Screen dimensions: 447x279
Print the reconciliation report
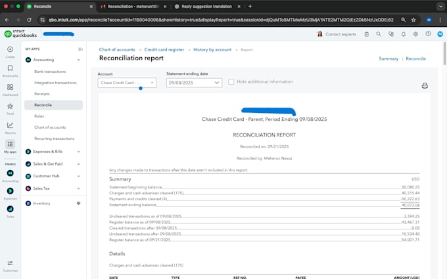(425, 86)
